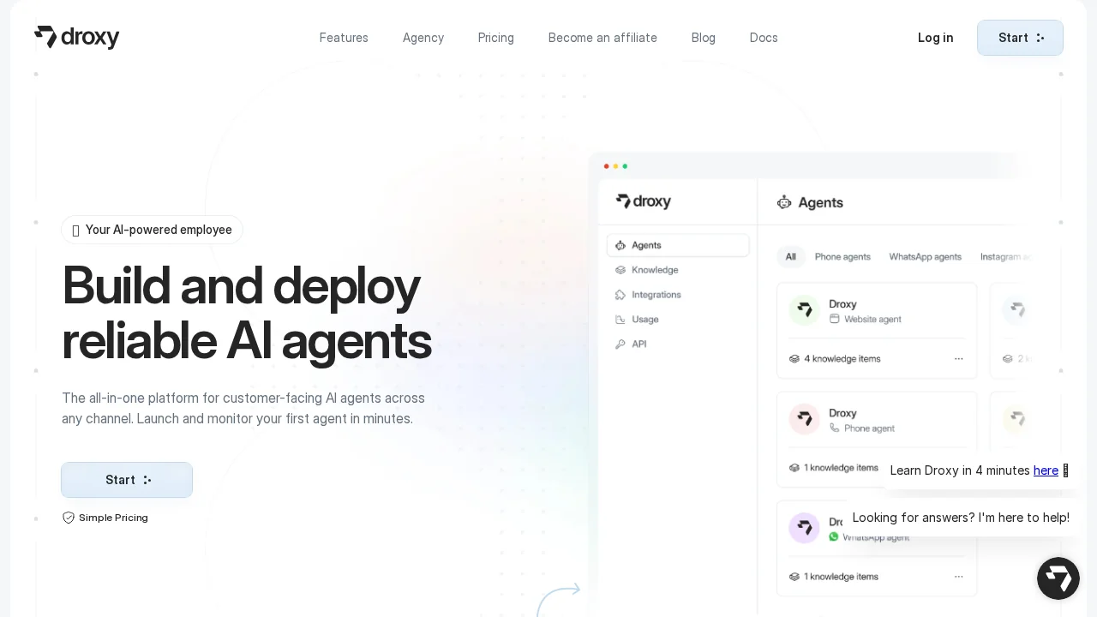Switch to the Phone agents filter

(842, 257)
